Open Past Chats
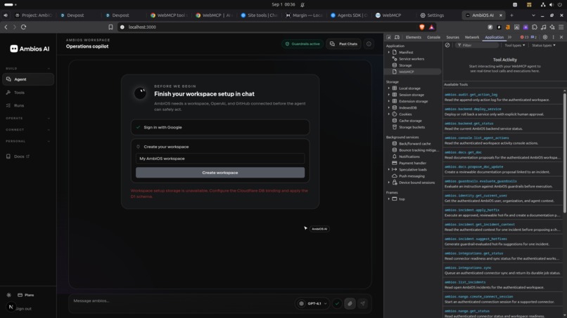The image size is (567, 318). point(343,44)
